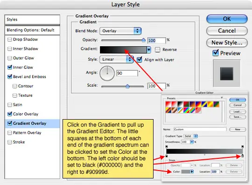This screenshot has height=185, width=252.
Task: Select the transparent red stripes gradient preset
Action: [198, 110]
